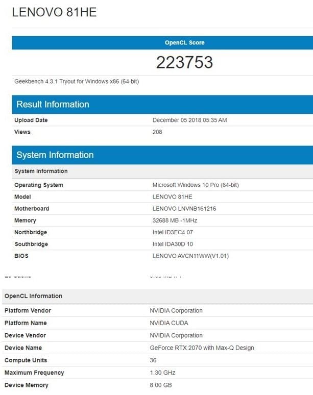Click the Result Information section header
The width and height of the screenshot is (313, 395).
(53, 105)
